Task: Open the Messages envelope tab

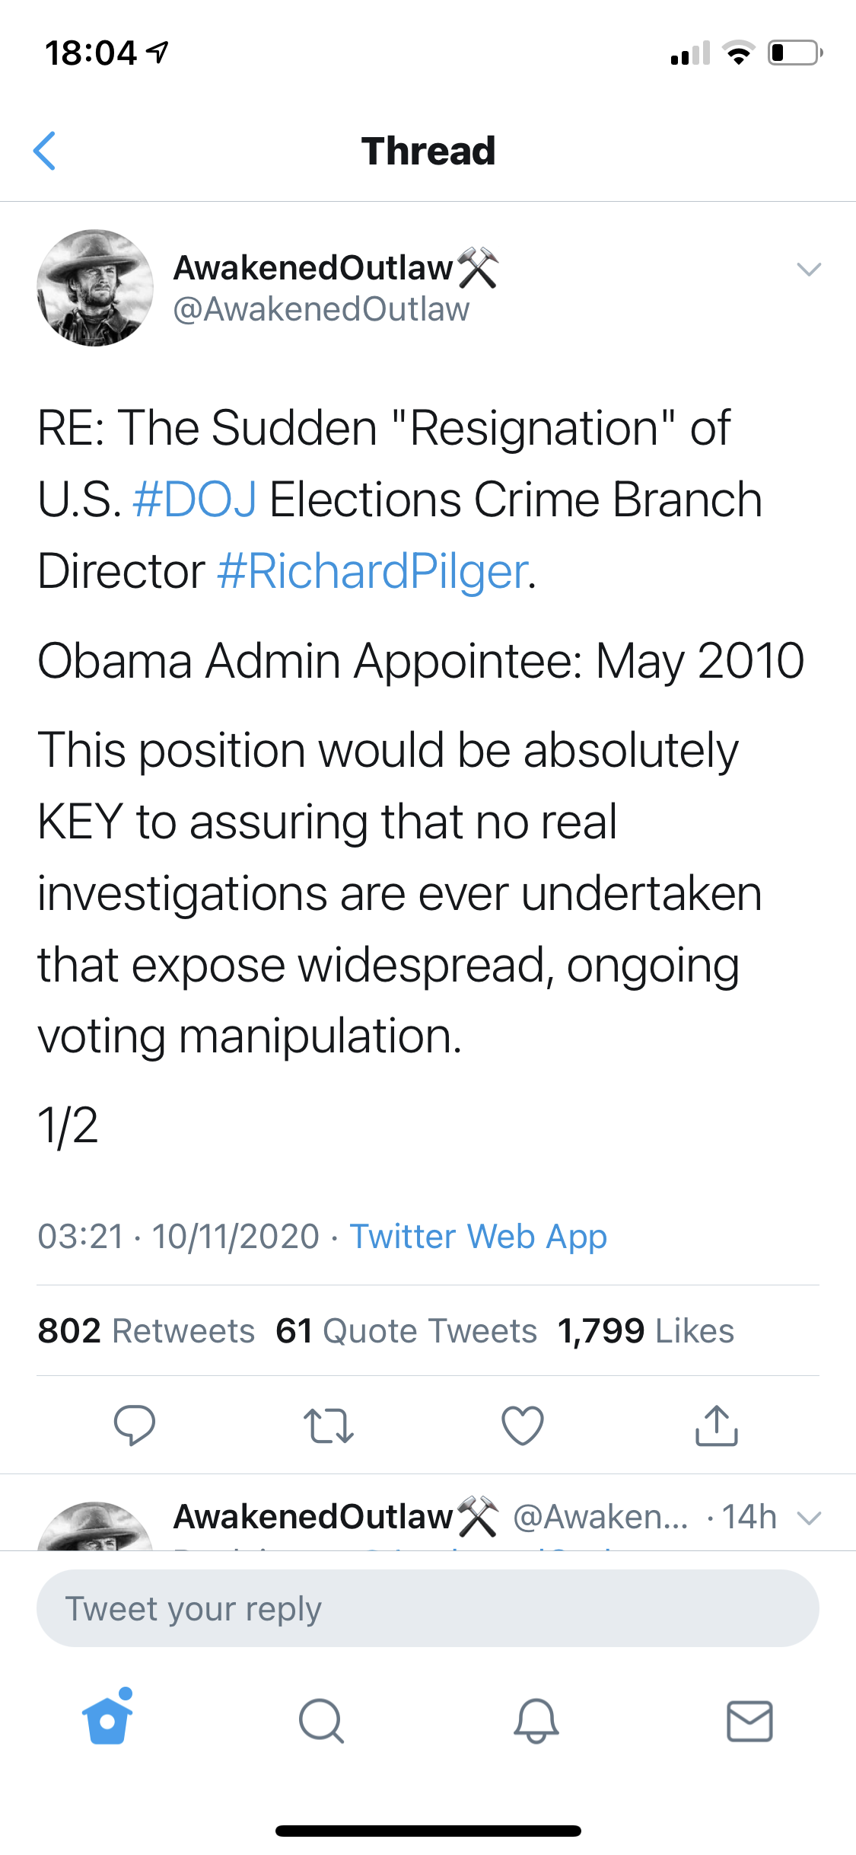Action: point(749,1721)
